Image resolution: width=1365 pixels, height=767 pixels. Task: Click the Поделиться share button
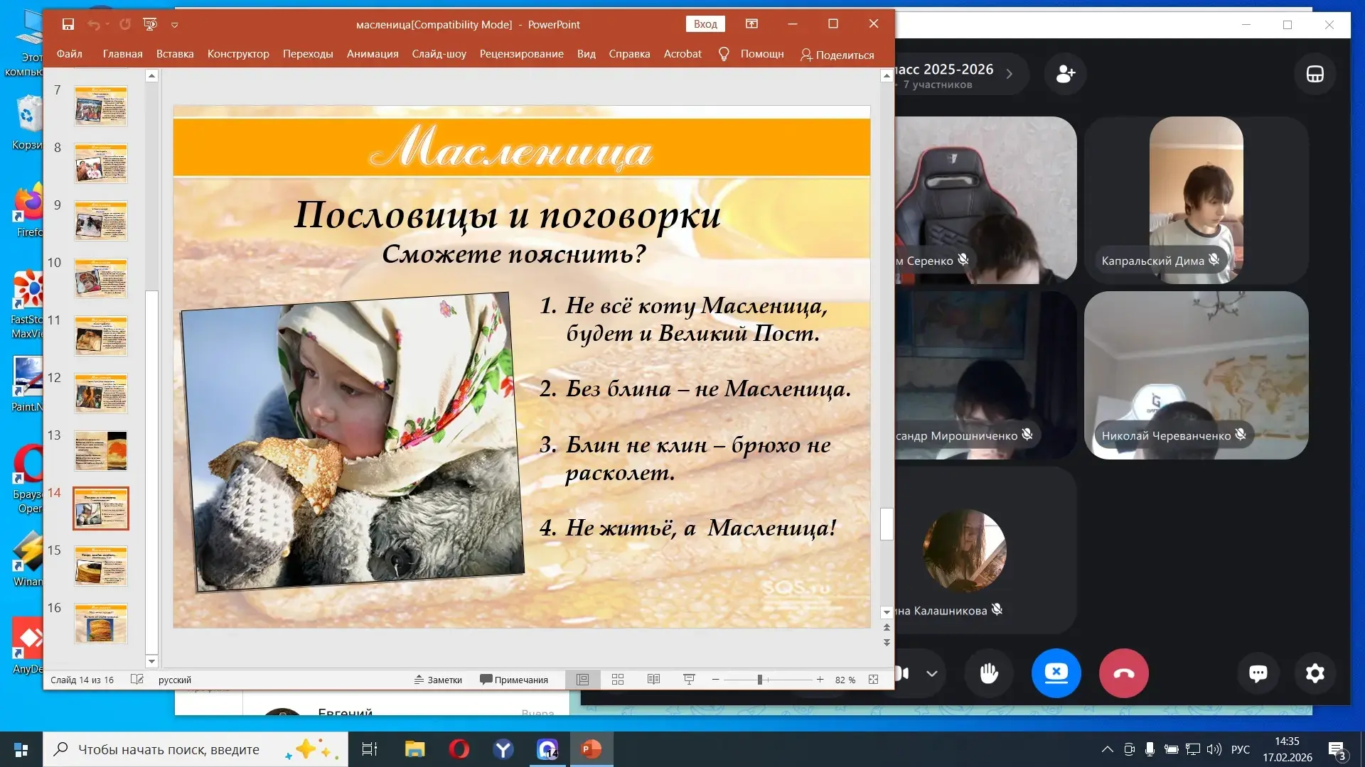click(x=837, y=55)
